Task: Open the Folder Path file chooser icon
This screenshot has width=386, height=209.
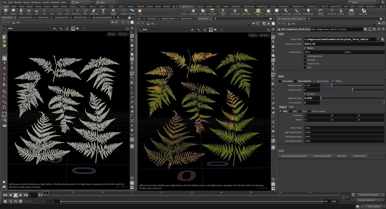Action: (383, 39)
